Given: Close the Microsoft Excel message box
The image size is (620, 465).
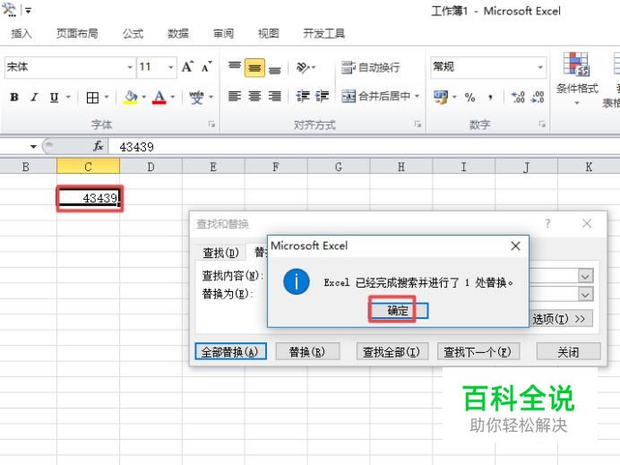Looking at the screenshot, I should click(515, 246).
